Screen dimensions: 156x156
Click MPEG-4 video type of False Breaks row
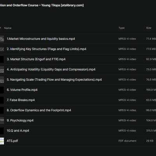[127, 100]
